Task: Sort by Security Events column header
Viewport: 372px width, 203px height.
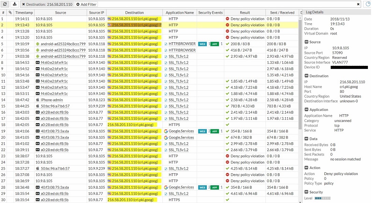Action: click(211, 13)
